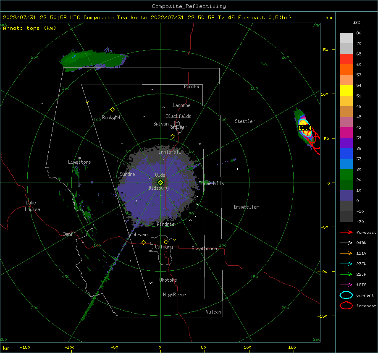This screenshot has width=378, height=353.
Task: Click the 11.4 storm top annotation
Action: [305, 128]
